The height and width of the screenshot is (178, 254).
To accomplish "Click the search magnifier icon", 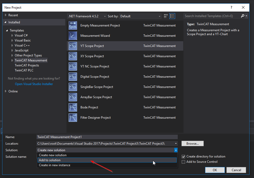I will coord(242,16).
